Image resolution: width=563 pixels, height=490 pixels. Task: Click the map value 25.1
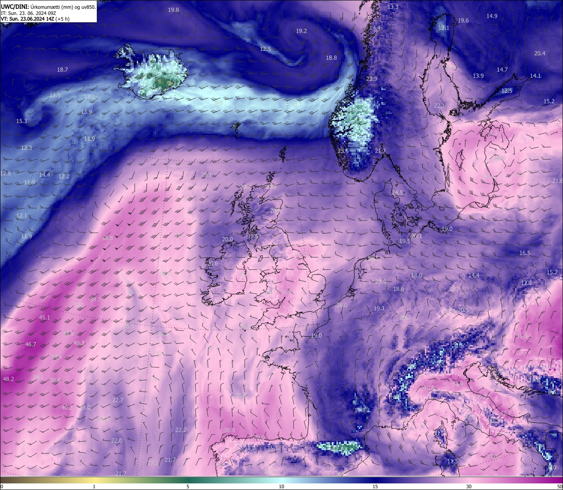tap(206, 174)
